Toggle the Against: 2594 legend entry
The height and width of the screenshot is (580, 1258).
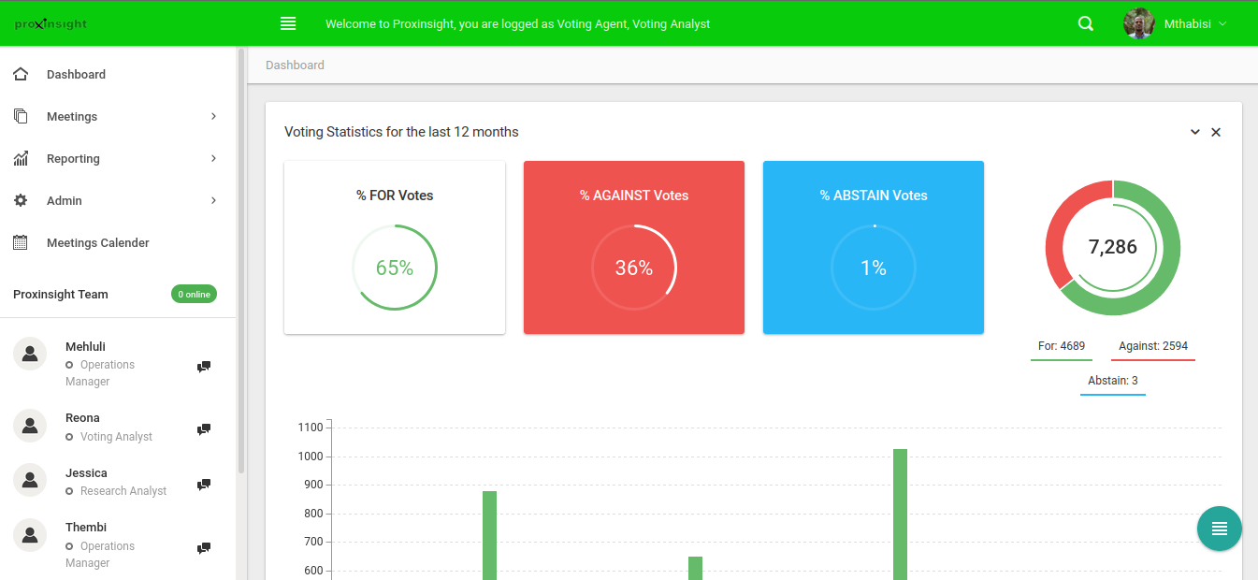[x=1153, y=346]
